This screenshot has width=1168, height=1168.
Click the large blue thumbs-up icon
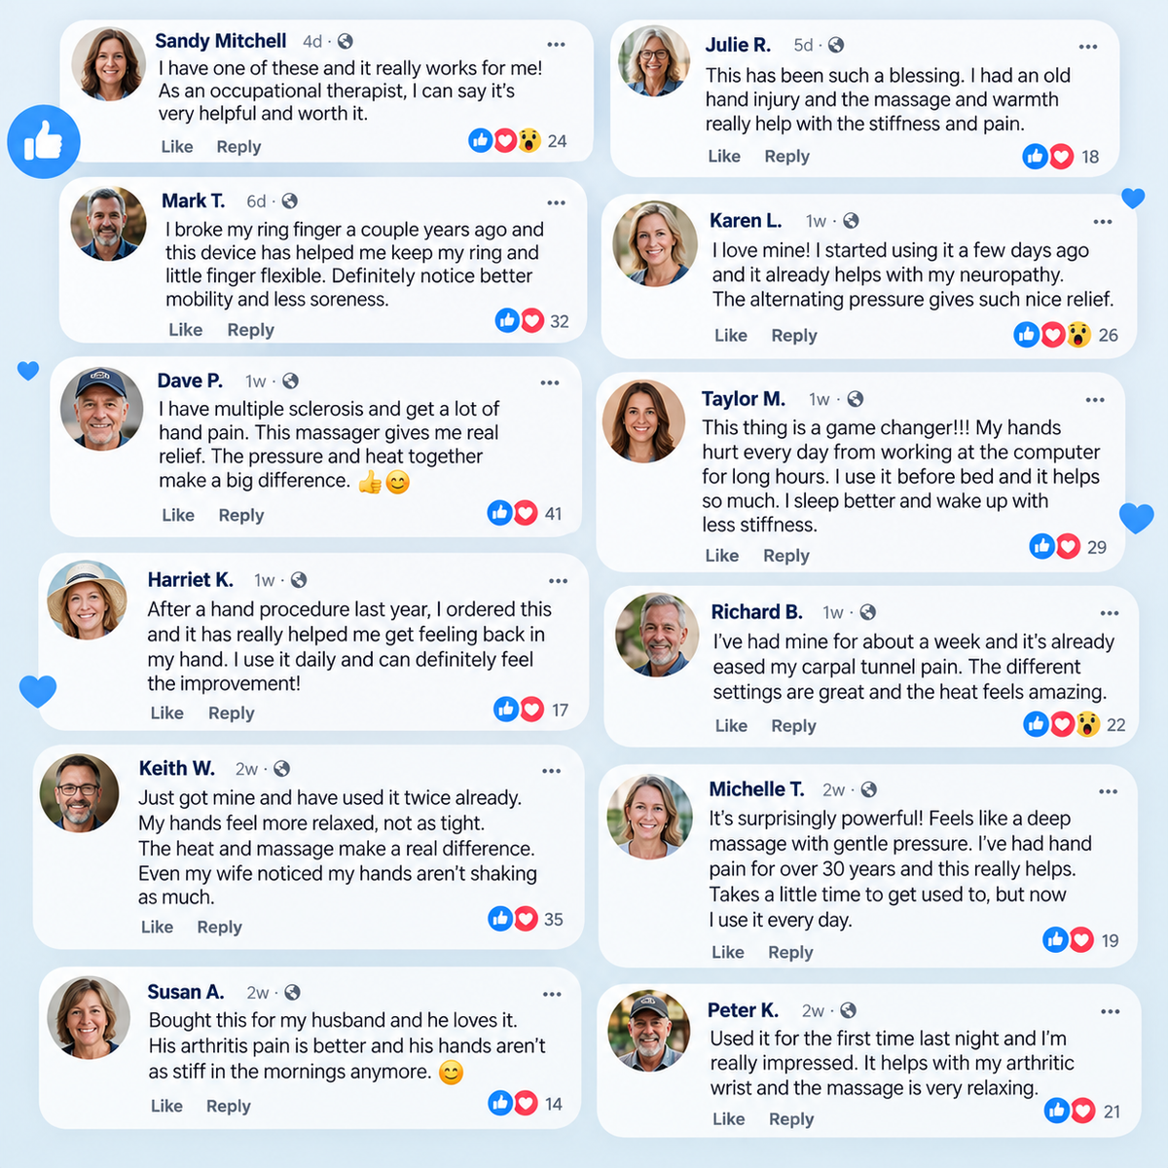click(x=44, y=142)
